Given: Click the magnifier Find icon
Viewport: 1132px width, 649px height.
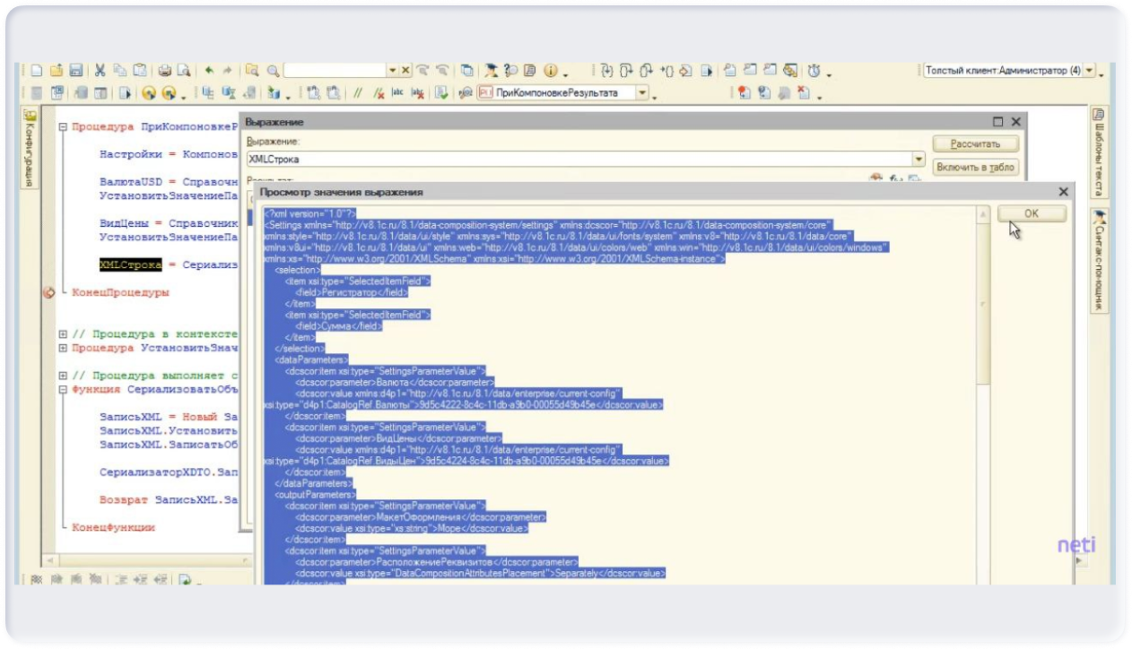Looking at the screenshot, I should pos(272,71).
